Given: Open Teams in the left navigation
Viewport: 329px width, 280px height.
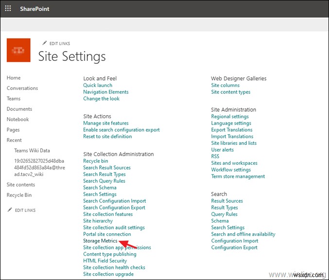Looking at the screenshot, I should tap(14, 99).
